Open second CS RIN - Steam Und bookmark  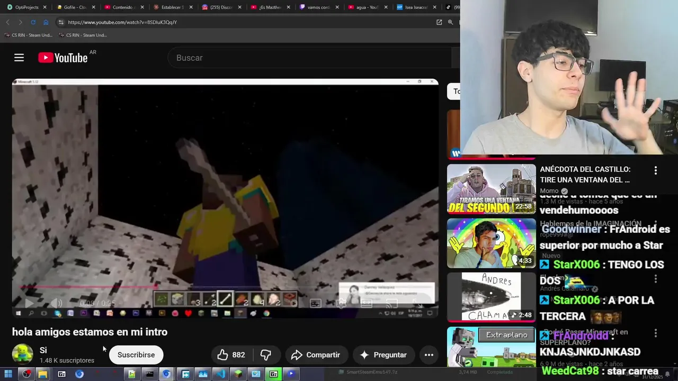[x=83, y=35]
